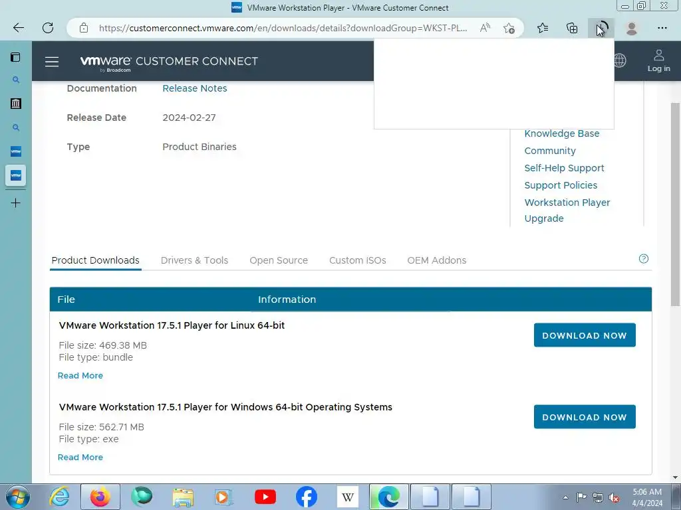The height and width of the screenshot is (510, 681).
Task: Click the release date value 2024-02-27
Action: (189, 118)
